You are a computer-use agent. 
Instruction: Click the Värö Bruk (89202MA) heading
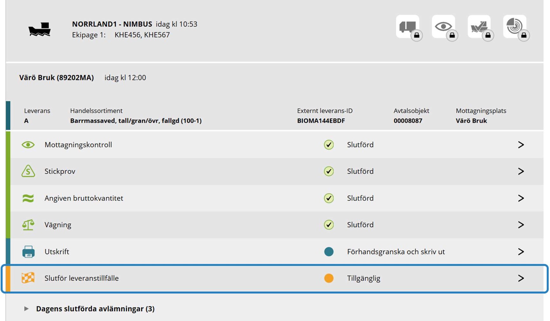coord(57,78)
